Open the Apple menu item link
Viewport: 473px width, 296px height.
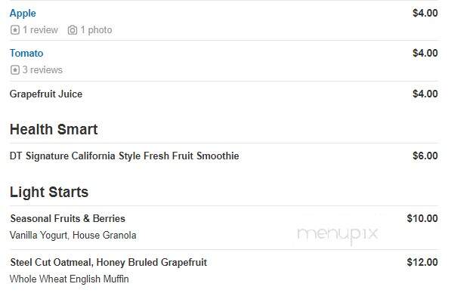tap(23, 14)
